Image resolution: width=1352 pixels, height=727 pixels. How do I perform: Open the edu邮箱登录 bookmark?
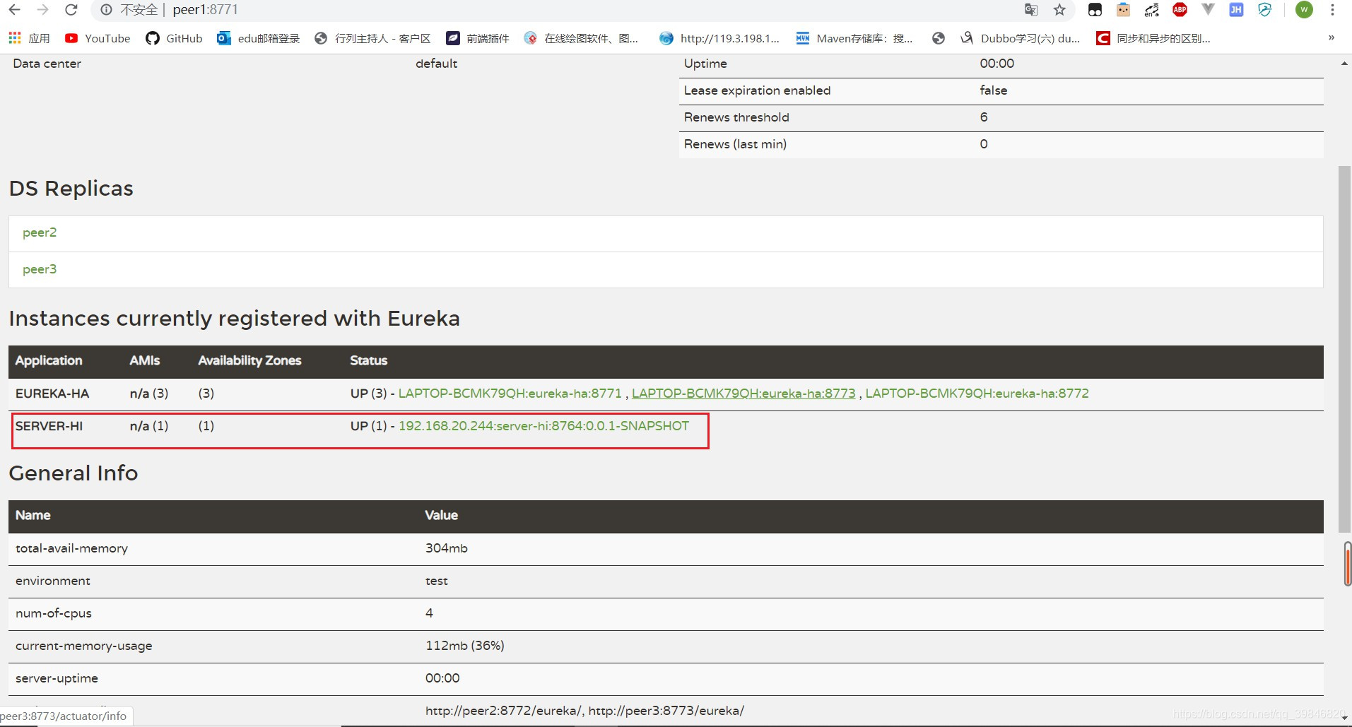[x=259, y=38]
